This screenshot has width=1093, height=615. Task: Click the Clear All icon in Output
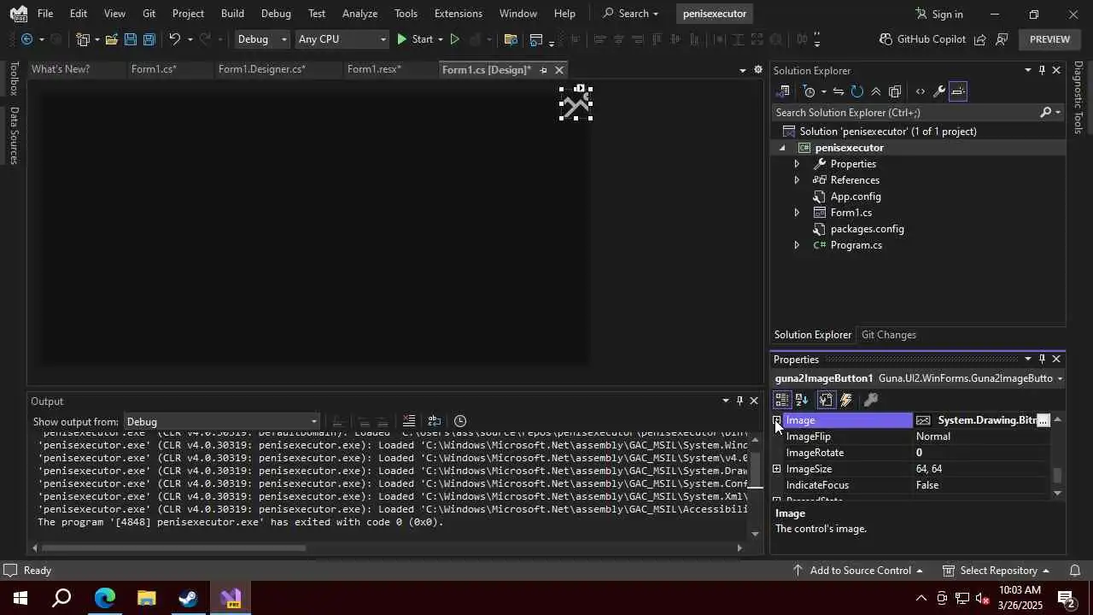[409, 421]
